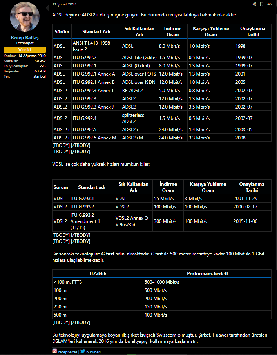
Task: Select the ADSL over ISDN cell
Action: [139, 82]
